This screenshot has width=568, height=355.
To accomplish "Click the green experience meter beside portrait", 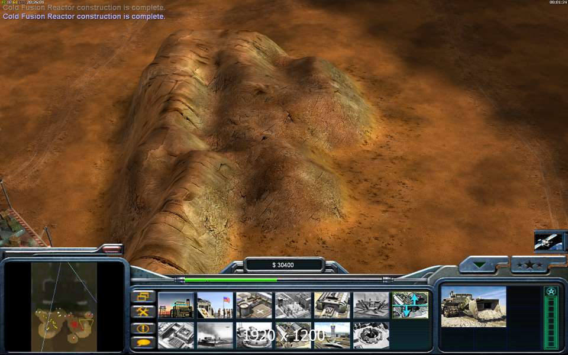I will point(551,323).
